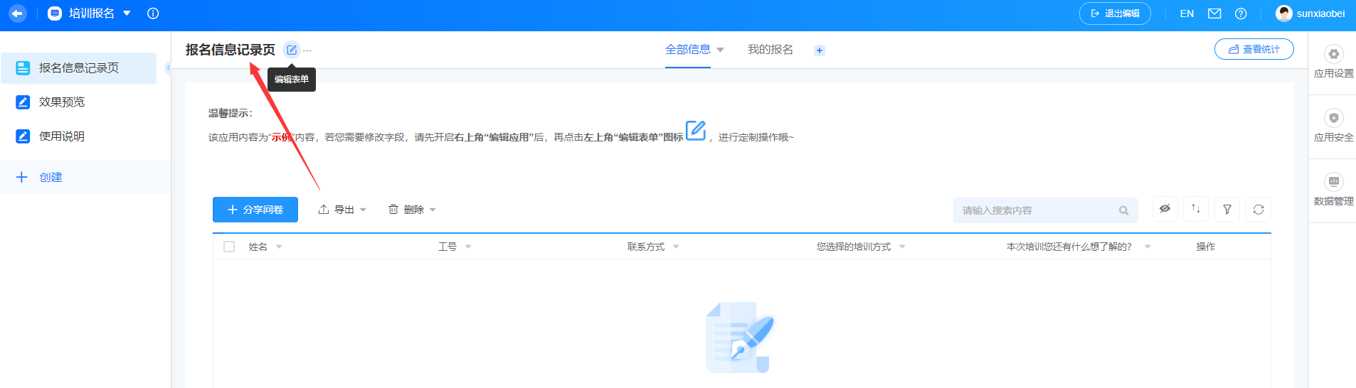Switch to the 全部信息 tab
The image size is (1356, 388).
688,50
